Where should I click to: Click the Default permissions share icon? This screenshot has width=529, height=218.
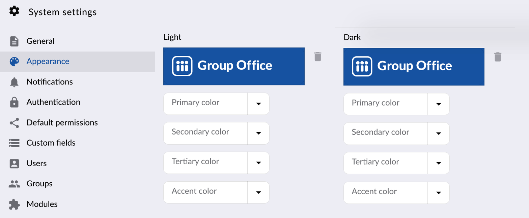14,123
